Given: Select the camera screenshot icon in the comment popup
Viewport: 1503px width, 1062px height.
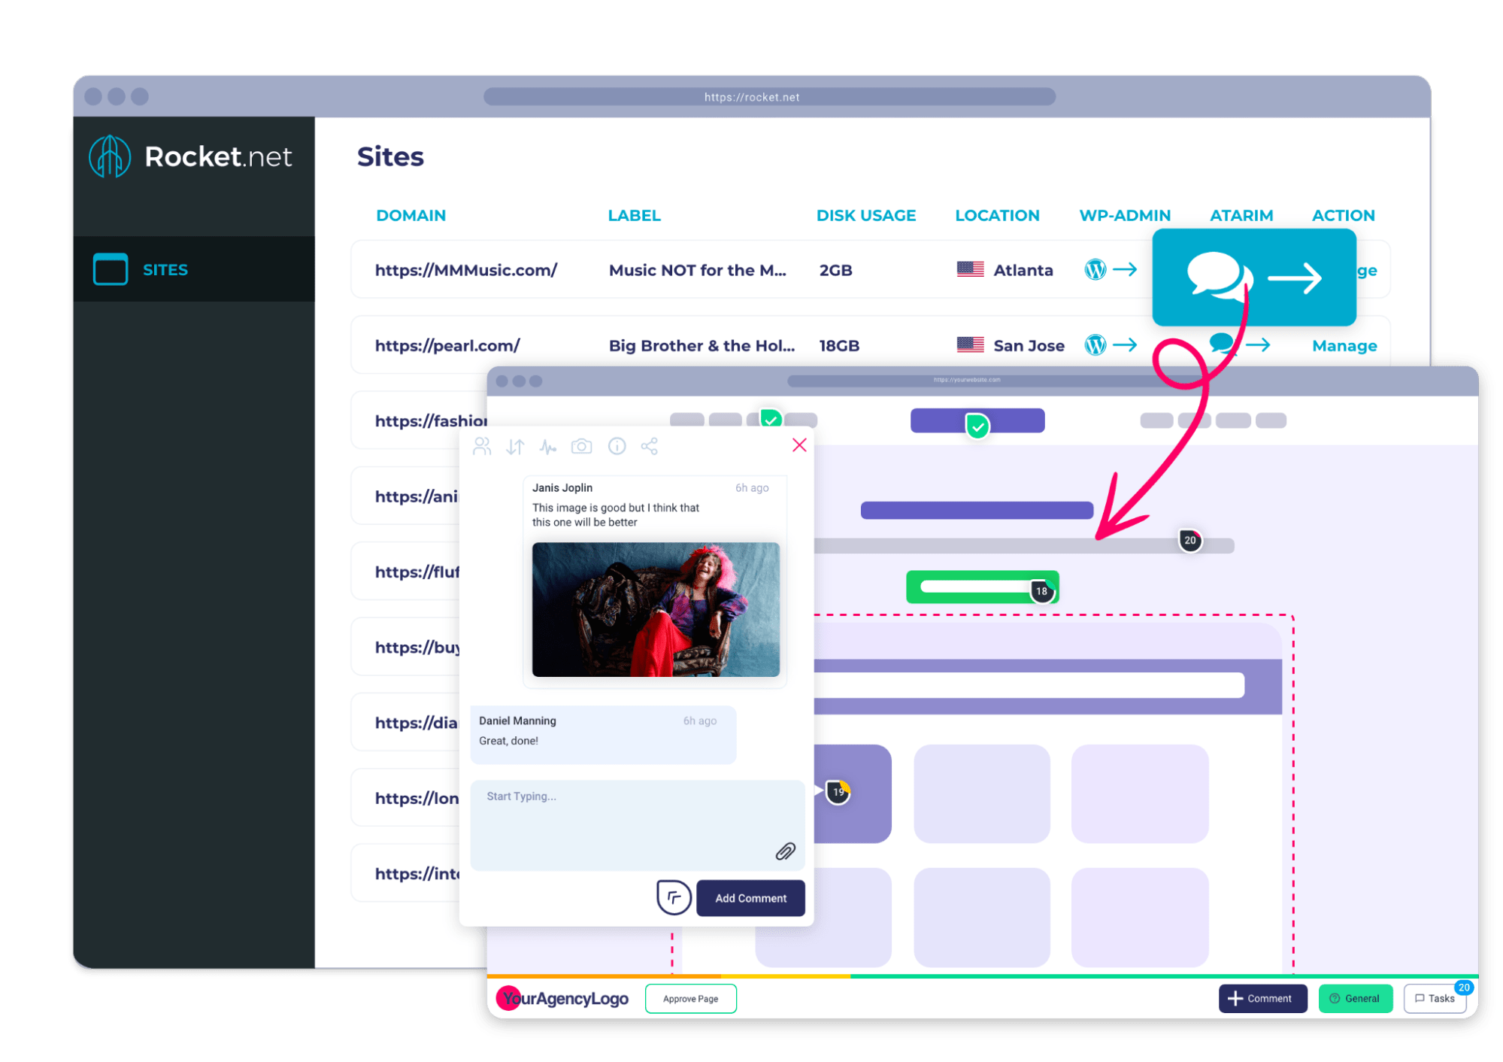Looking at the screenshot, I should (581, 446).
